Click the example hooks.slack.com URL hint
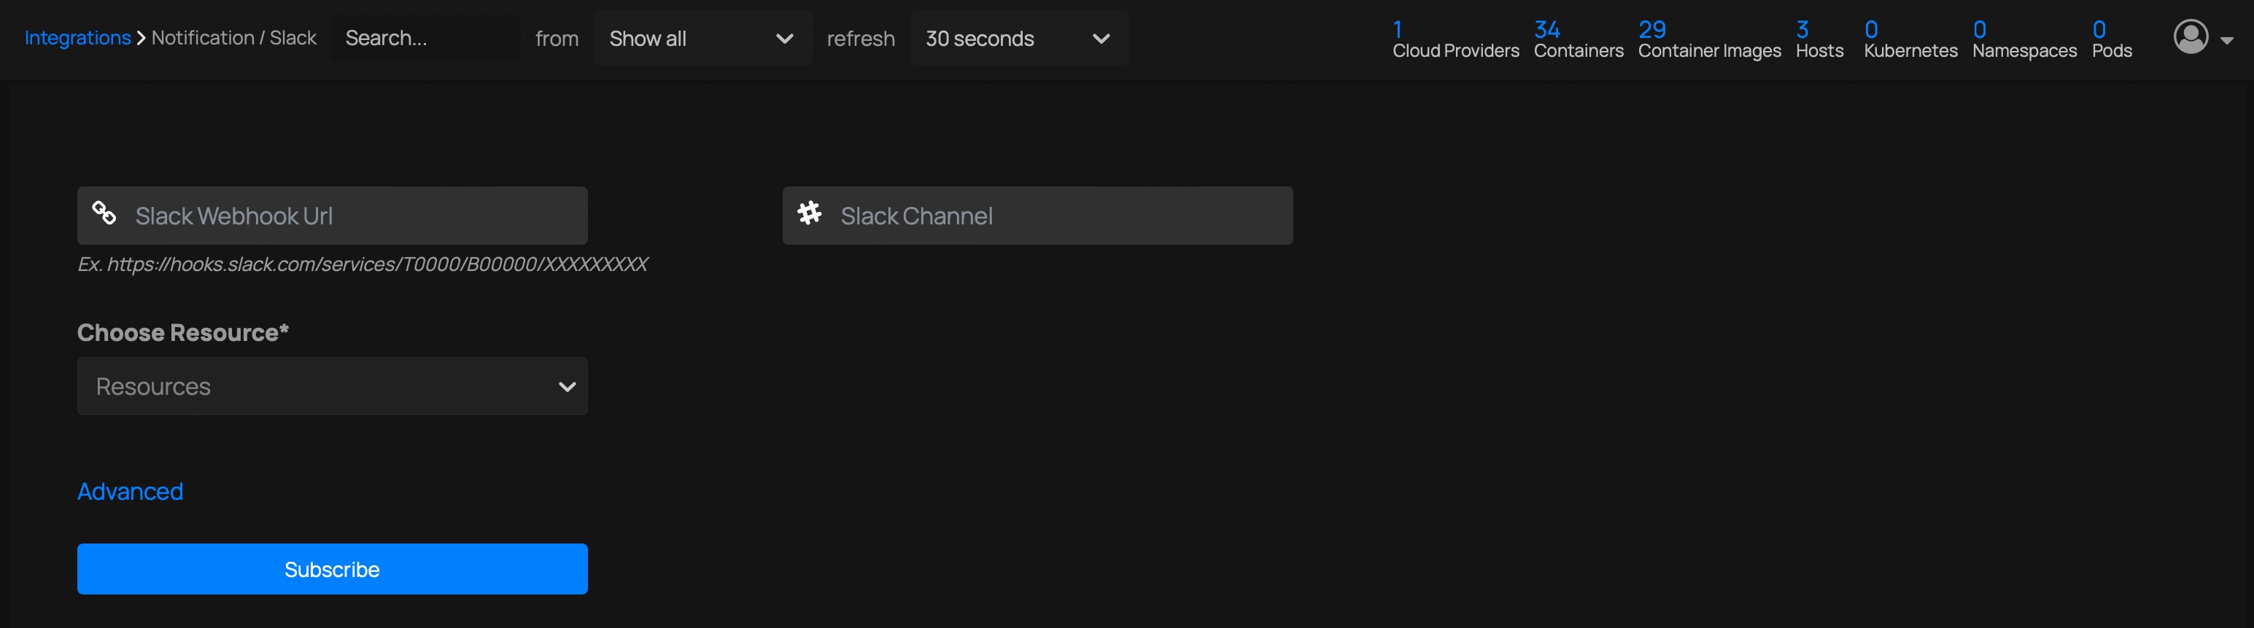This screenshot has height=628, width=2254. [363, 264]
